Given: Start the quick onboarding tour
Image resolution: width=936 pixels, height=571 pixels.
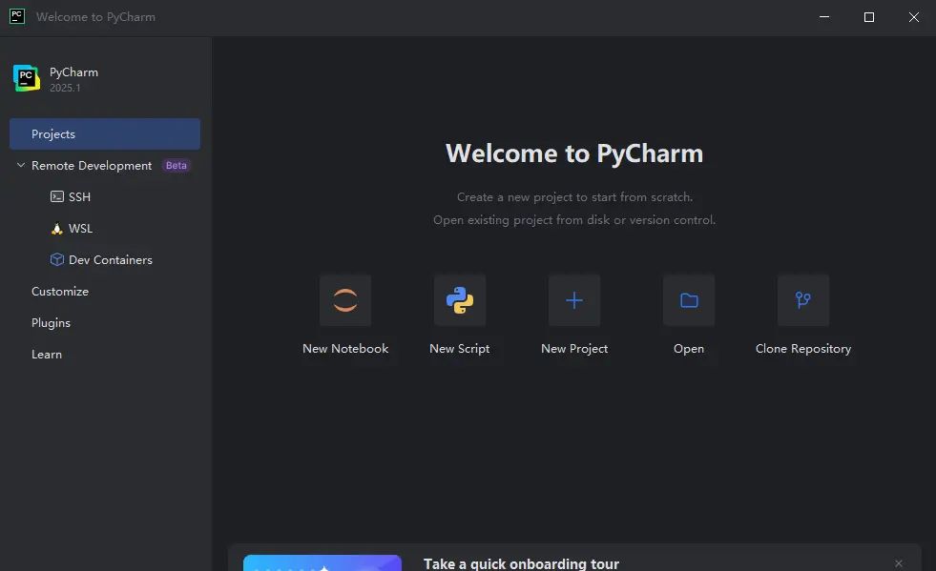Looking at the screenshot, I should (521, 563).
